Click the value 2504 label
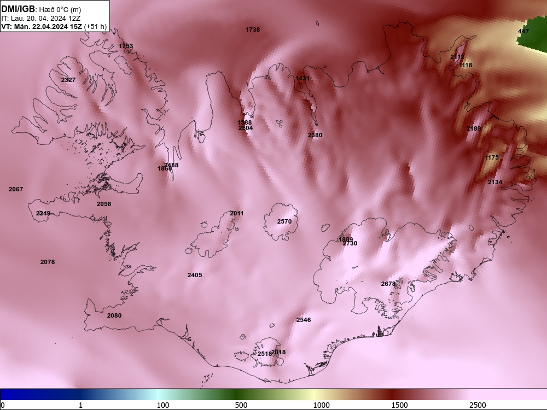The height and width of the screenshot is (410, 547). coord(246,128)
